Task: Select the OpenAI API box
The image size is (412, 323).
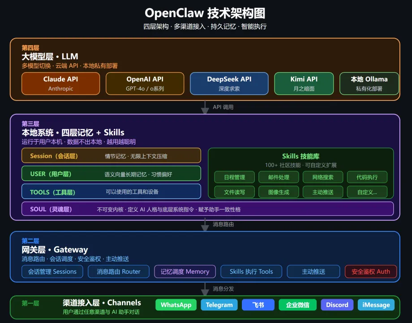Action: coord(145,83)
